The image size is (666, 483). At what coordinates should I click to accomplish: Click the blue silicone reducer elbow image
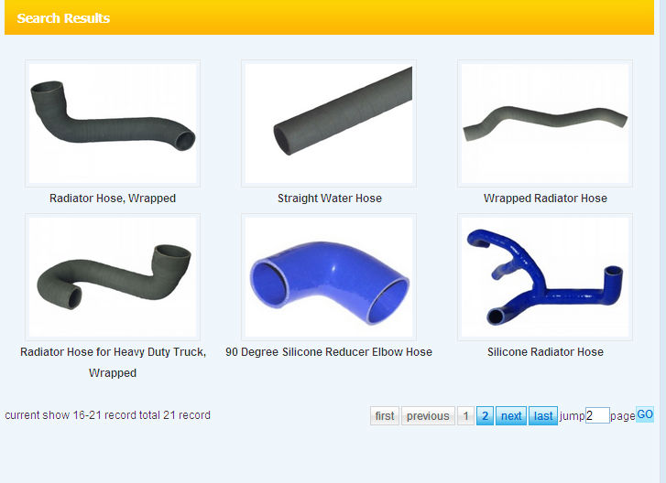[x=329, y=277]
